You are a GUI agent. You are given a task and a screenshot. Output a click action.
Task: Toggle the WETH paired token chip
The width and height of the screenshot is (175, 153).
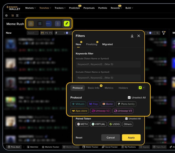[x=82, y=124]
